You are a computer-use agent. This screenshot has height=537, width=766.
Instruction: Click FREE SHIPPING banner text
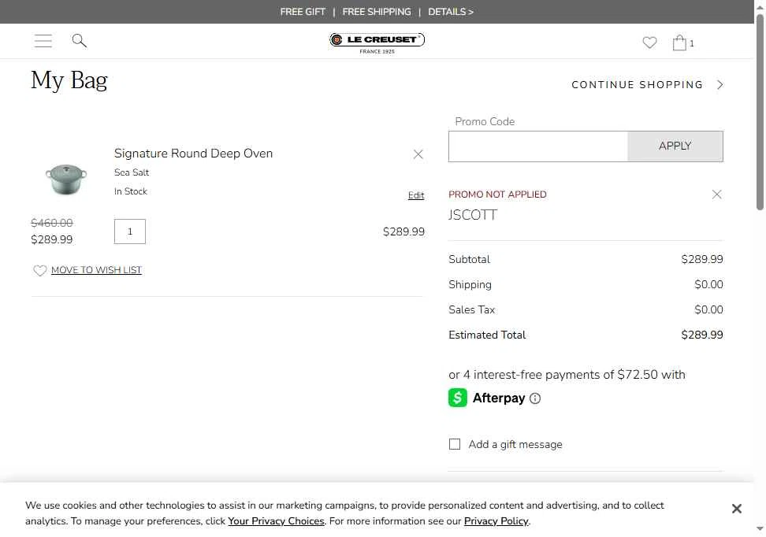[x=377, y=12]
